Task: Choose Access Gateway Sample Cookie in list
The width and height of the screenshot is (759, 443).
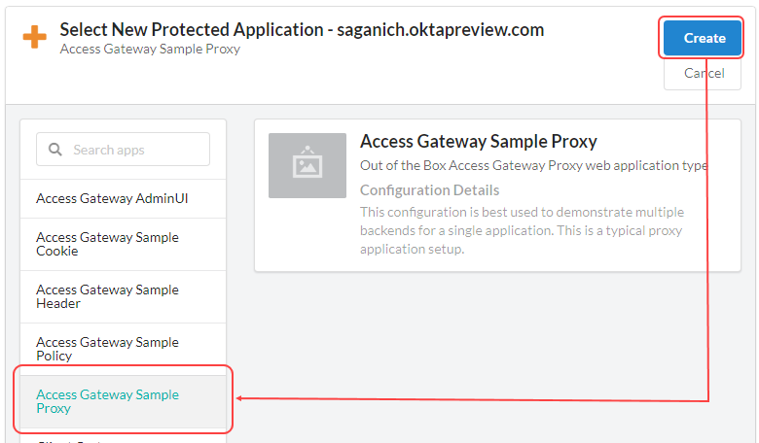Action: click(x=107, y=244)
